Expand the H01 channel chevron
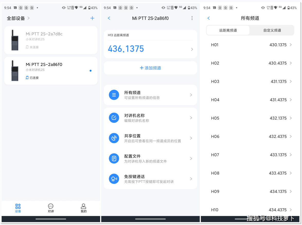Image resolution: width=302 pixels, height=225 pixels. [x=291, y=45]
